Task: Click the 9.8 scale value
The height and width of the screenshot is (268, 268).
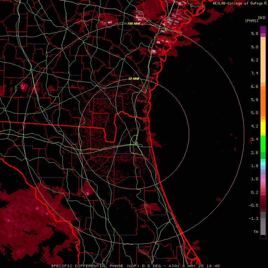Action: point(255,33)
